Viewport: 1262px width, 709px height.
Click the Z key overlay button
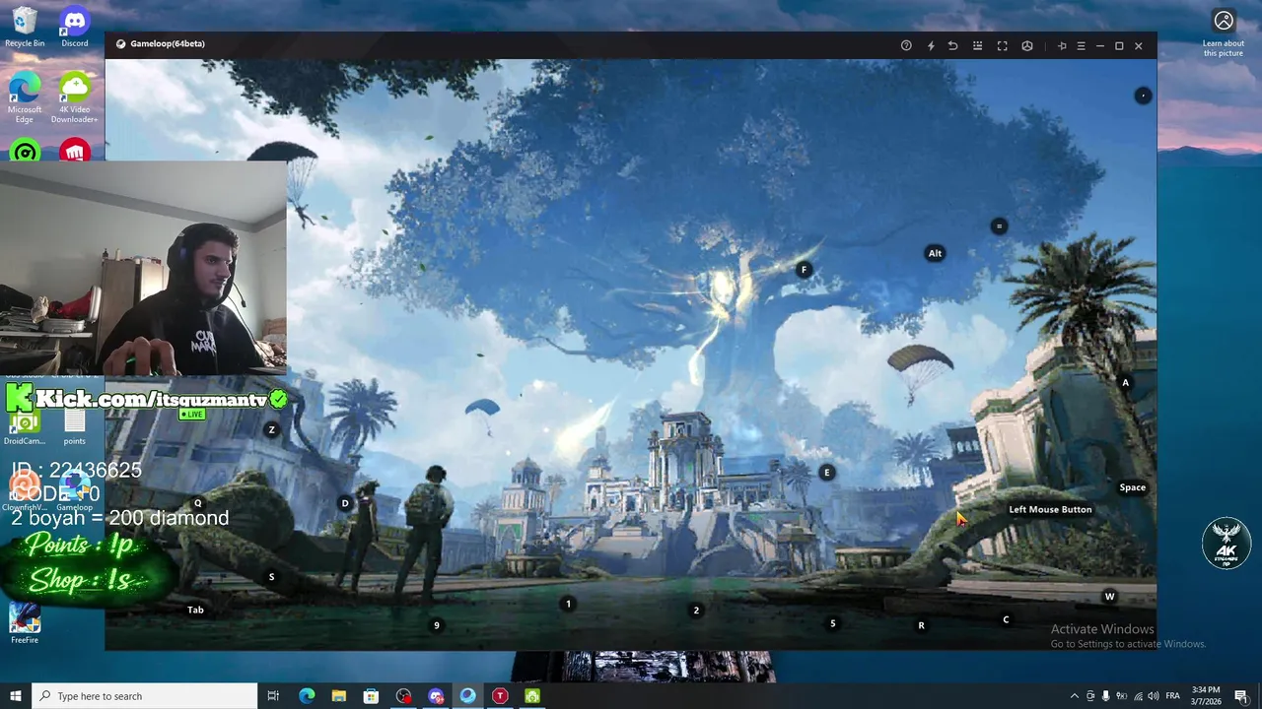click(x=272, y=430)
